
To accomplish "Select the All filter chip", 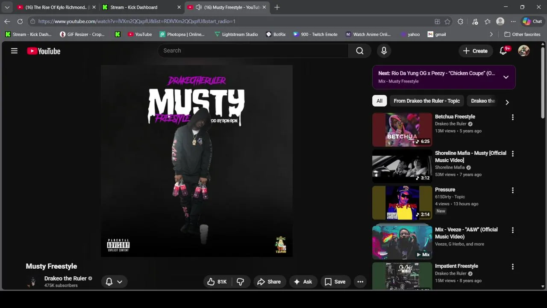I will 379,101.
